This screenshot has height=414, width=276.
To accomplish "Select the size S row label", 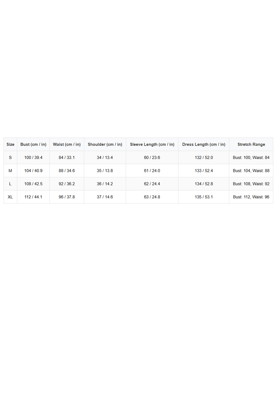I will [x=10, y=158].
